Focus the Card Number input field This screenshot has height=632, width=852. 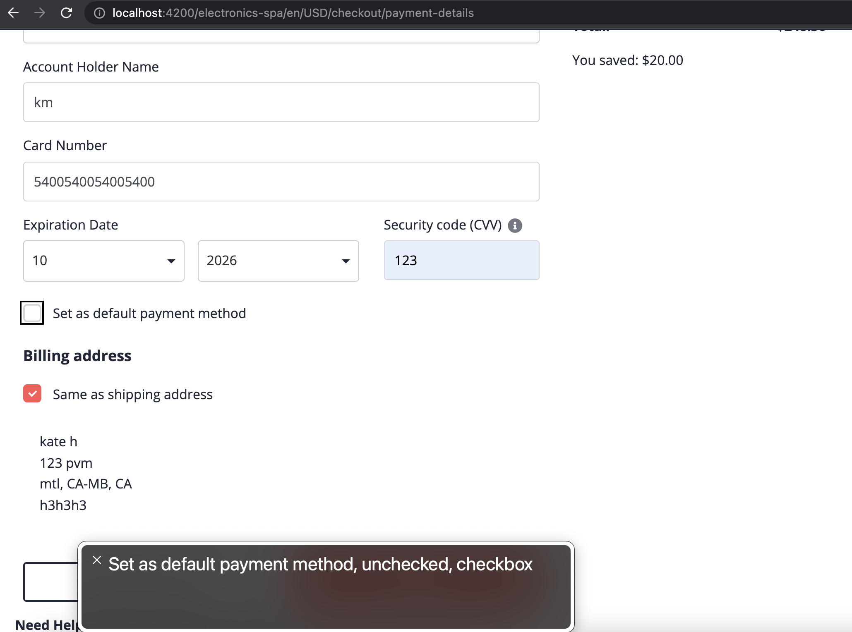pos(281,182)
